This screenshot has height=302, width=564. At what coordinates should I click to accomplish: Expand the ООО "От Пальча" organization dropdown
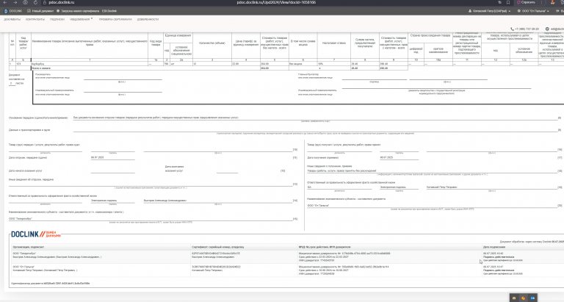[533, 11]
